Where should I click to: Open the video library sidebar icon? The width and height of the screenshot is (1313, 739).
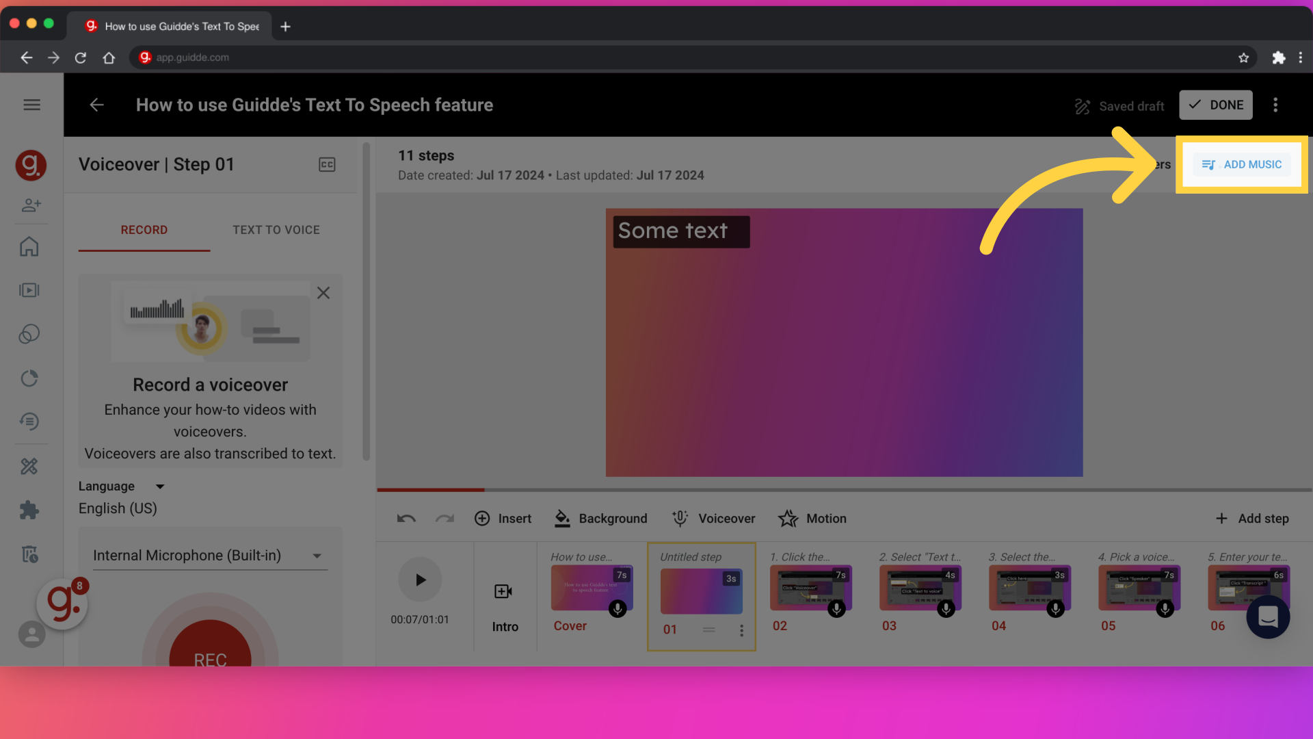click(29, 290)
